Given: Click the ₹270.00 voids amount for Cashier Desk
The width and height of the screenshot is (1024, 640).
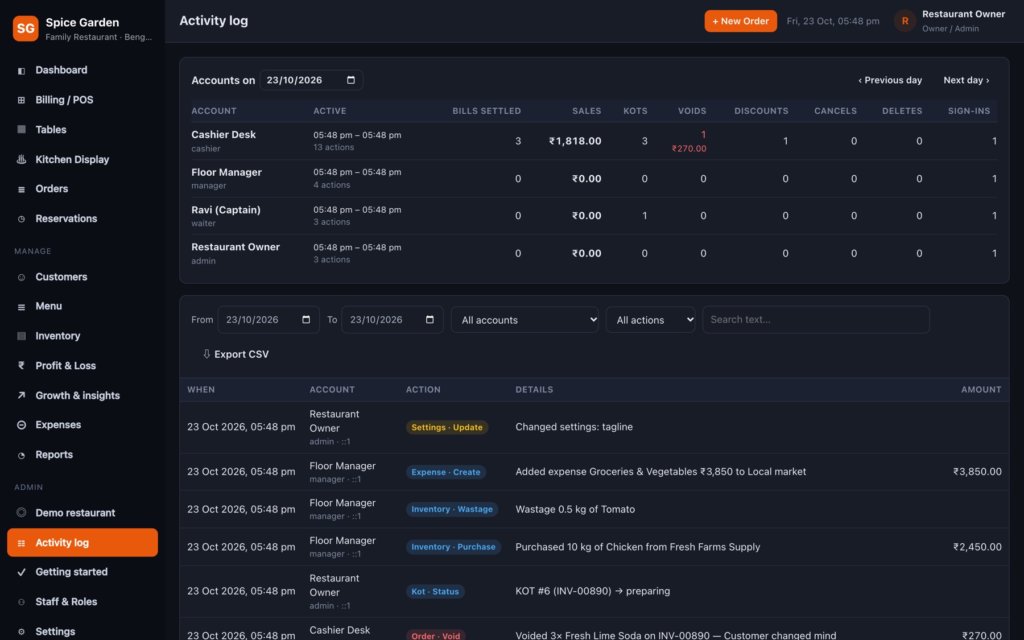Looking at the screenshot, I should [x=689, y=148].
